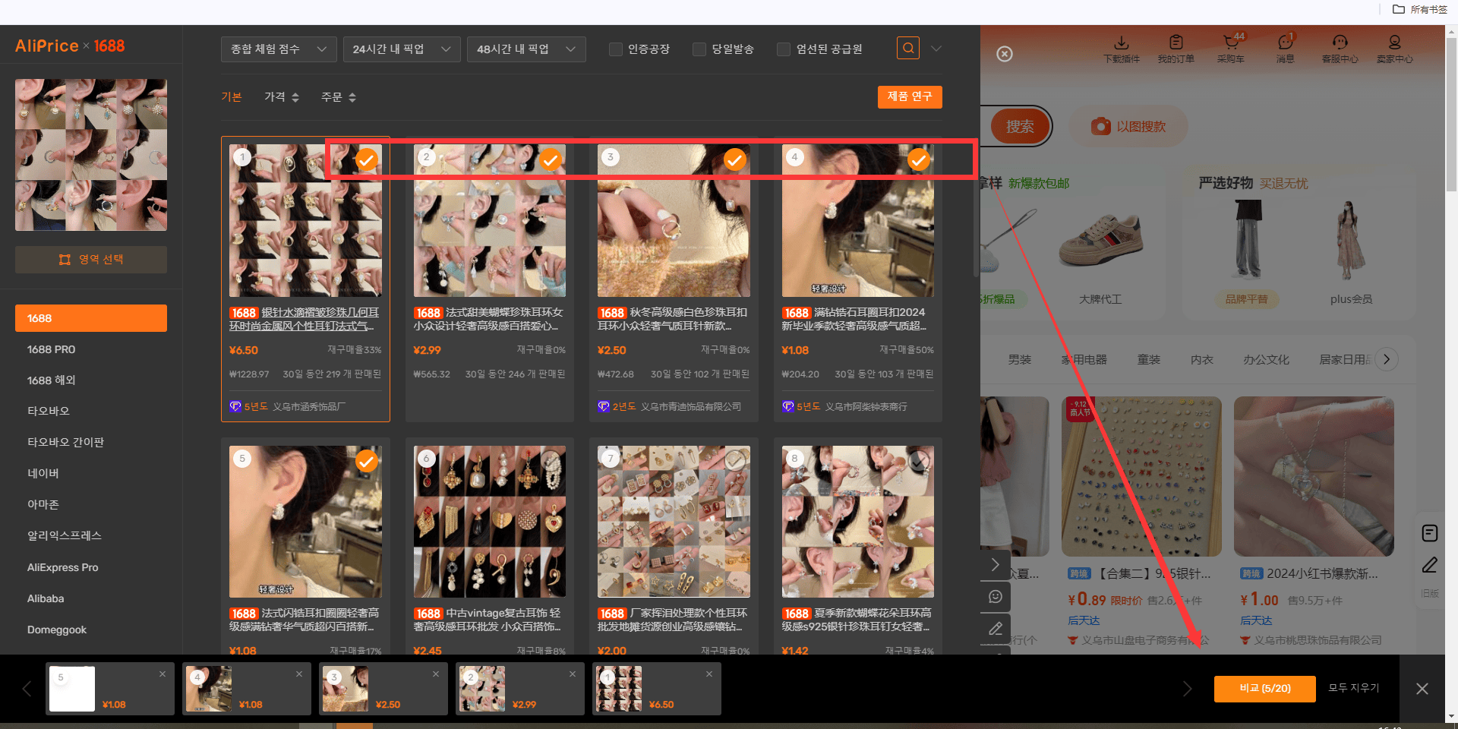1458x729 pixels.
Task: Tick the 당일발송 checkbox
Action: coord(699,49)
